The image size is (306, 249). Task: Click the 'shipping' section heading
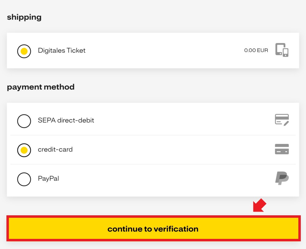pos(24,17)
